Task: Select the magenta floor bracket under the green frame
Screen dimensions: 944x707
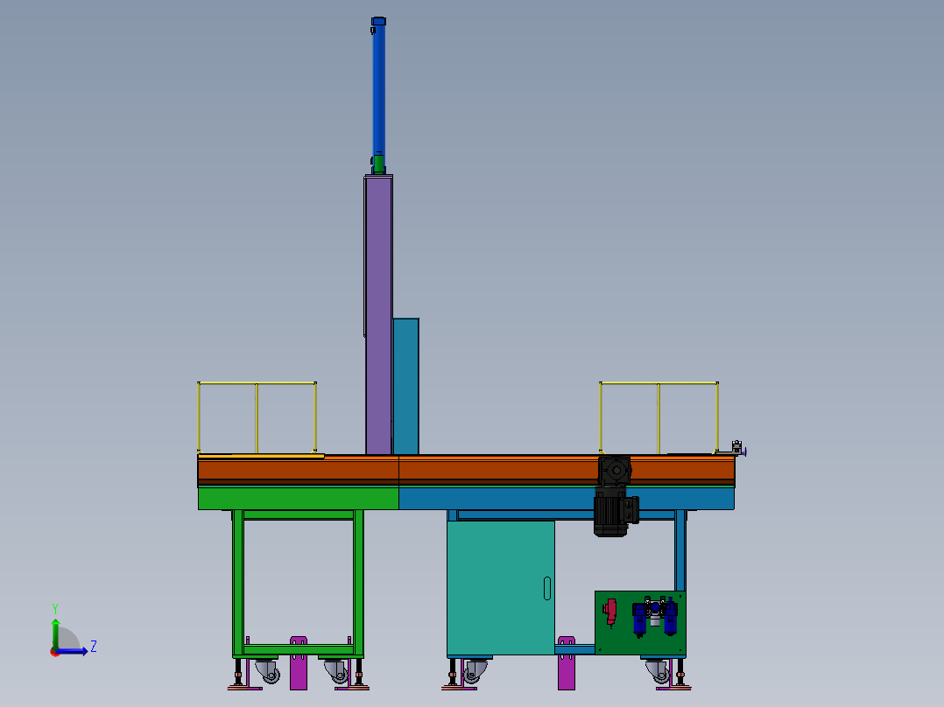Action: pos(299,663)
